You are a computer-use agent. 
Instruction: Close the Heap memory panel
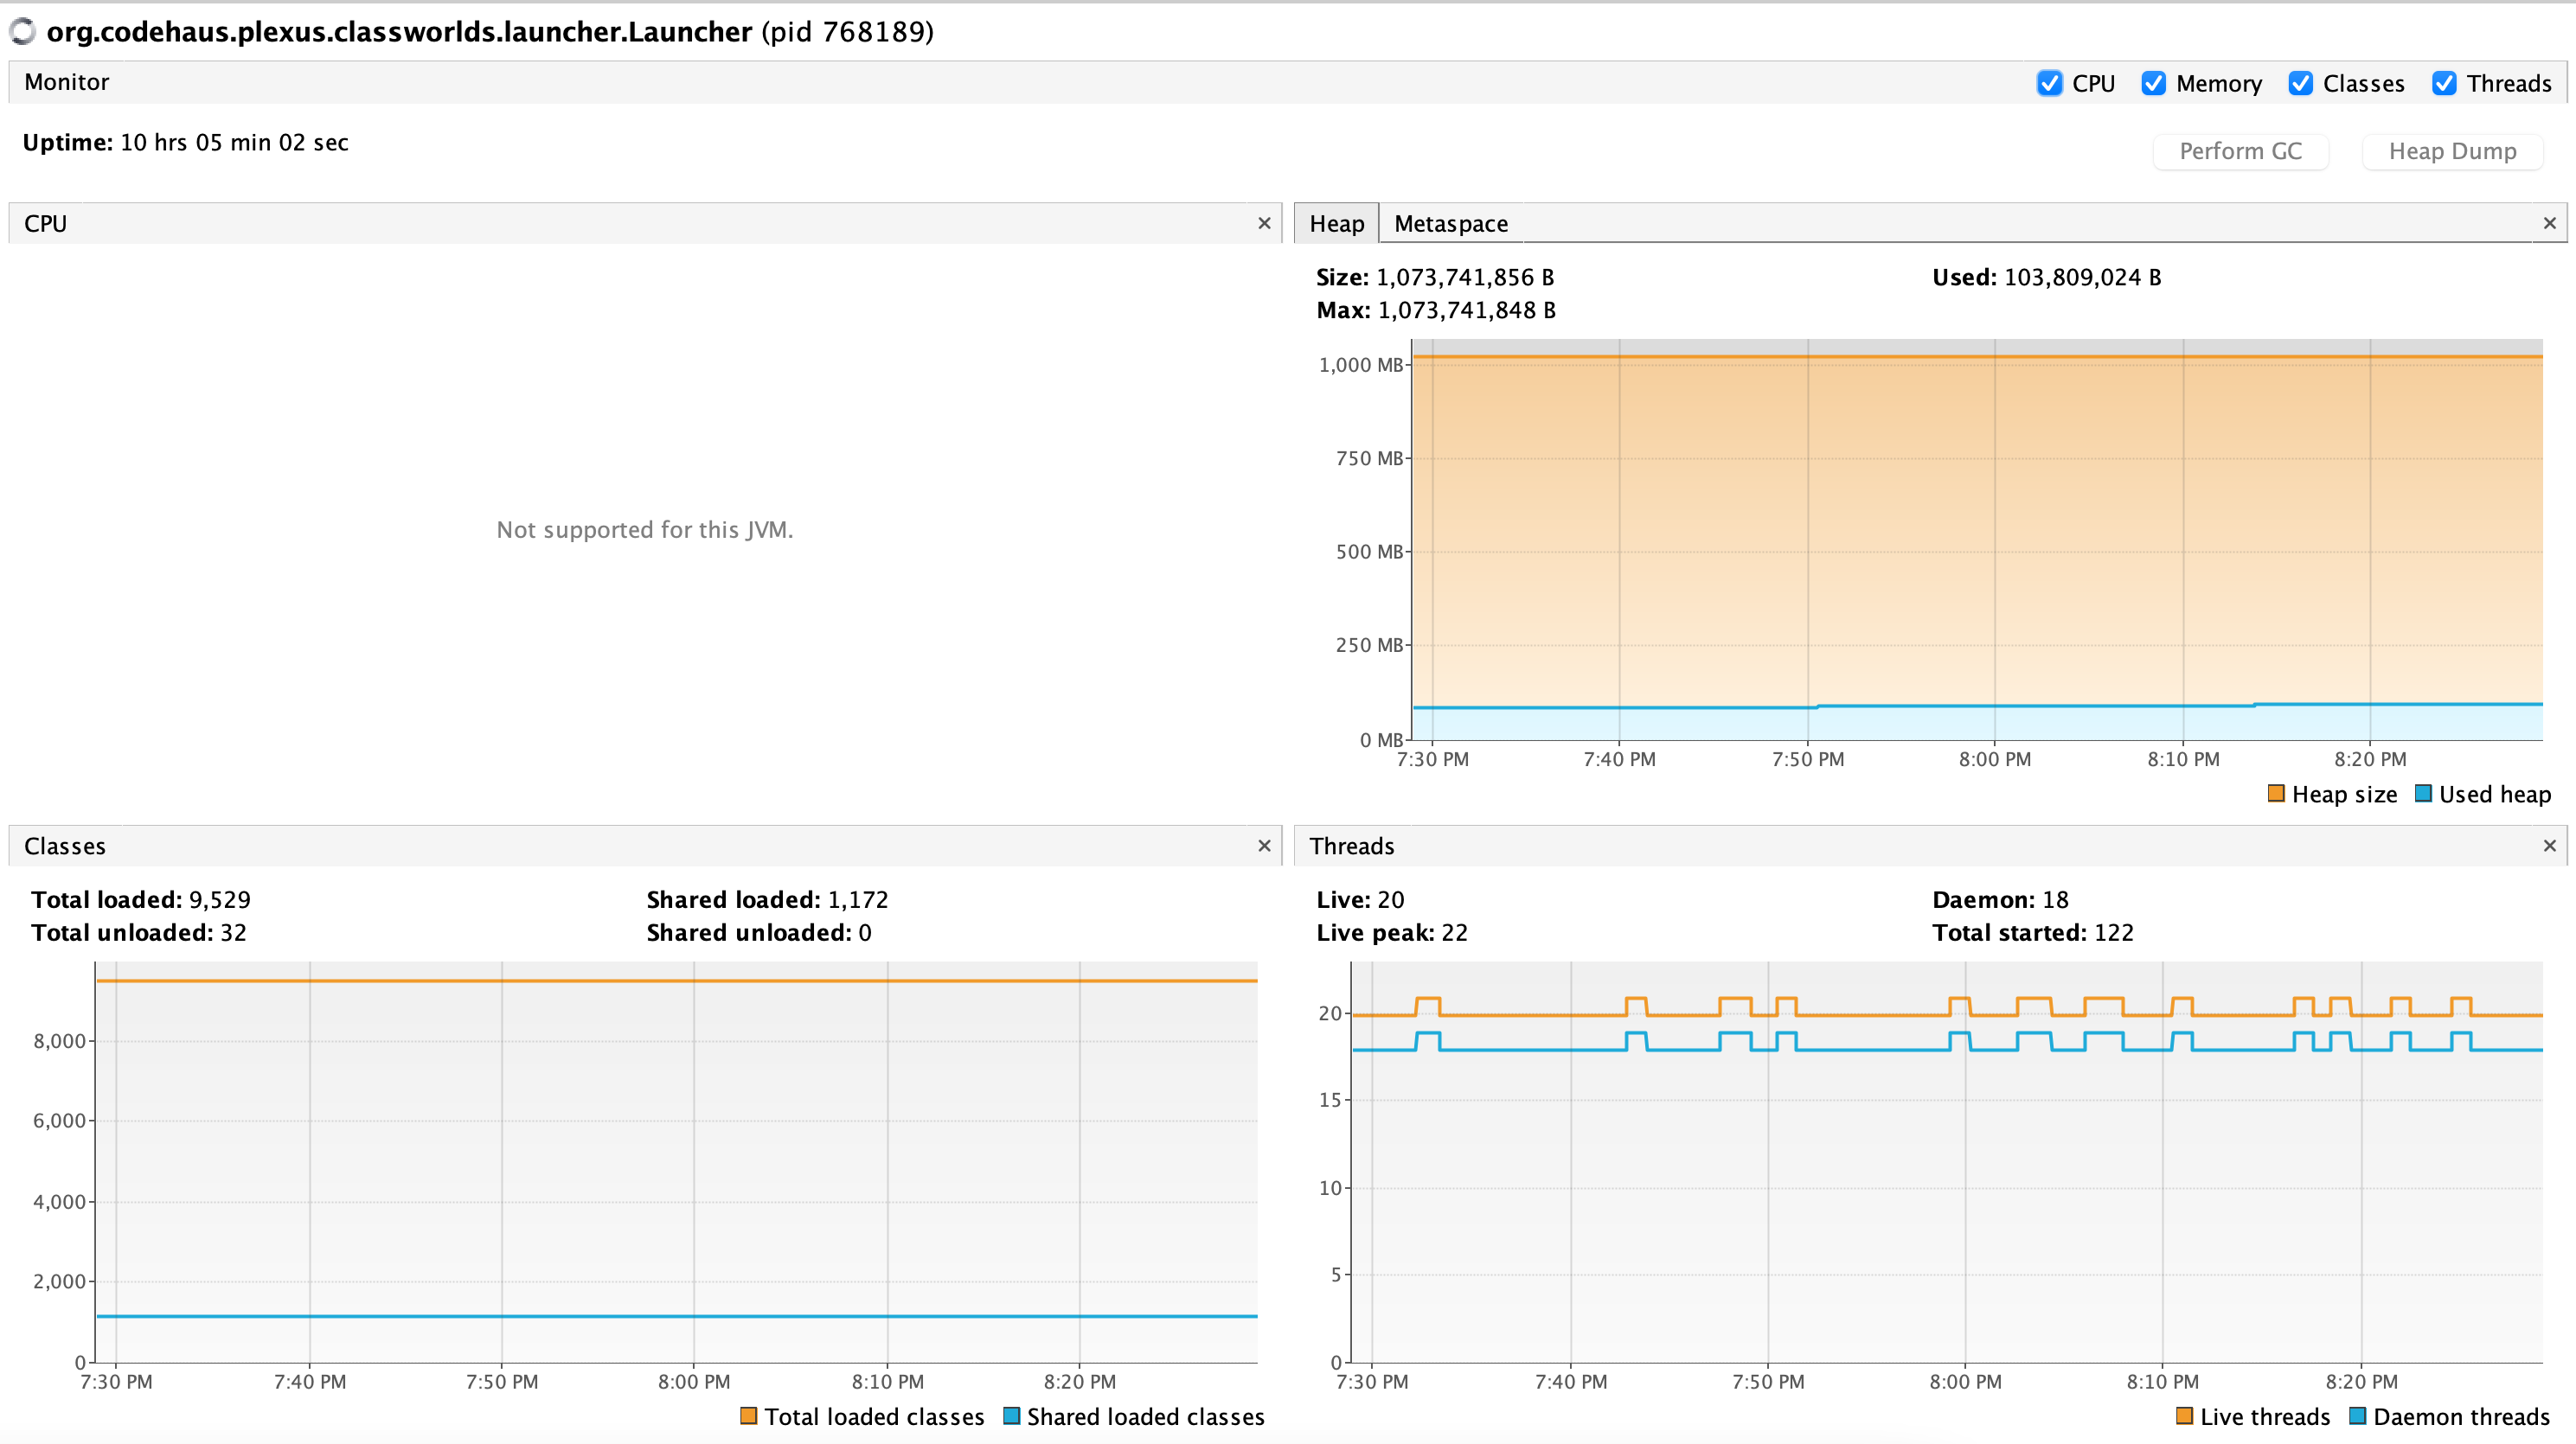pos(2549,223)
